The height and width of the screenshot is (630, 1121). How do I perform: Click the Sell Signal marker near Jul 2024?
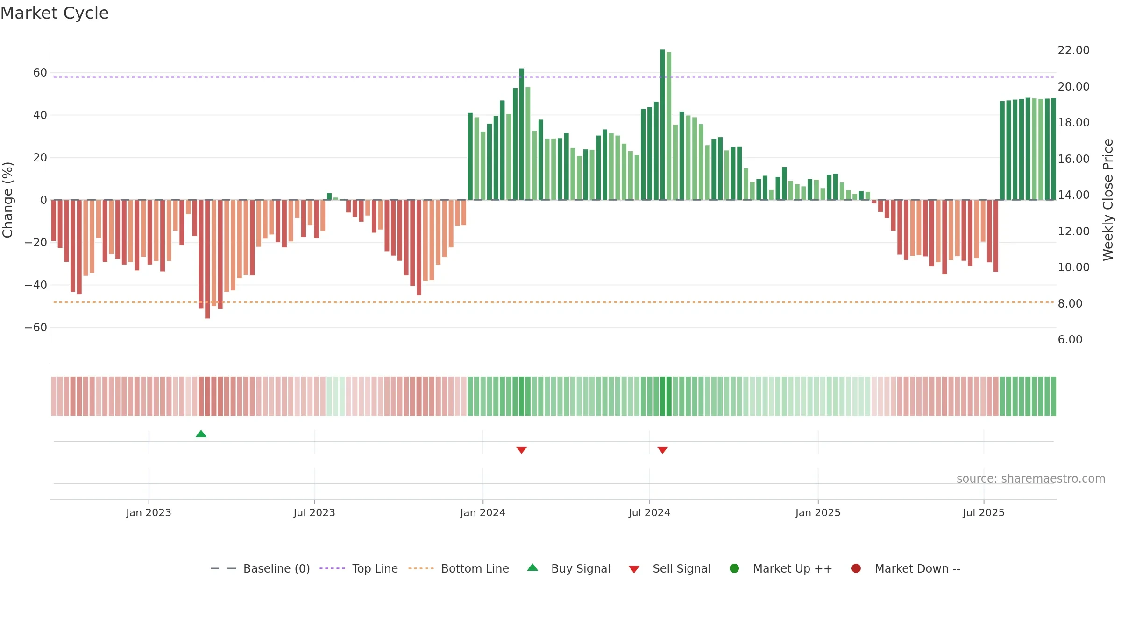coord(662,450)
